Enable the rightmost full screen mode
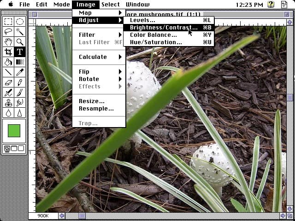The width and height of the screenshot is (295, 221). (21, 149)
